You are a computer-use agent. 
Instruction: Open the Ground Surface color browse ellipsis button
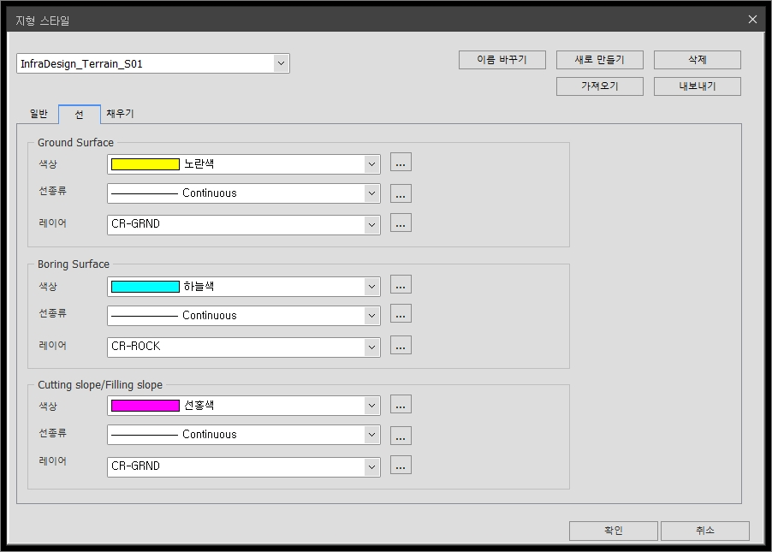[401, 162]
